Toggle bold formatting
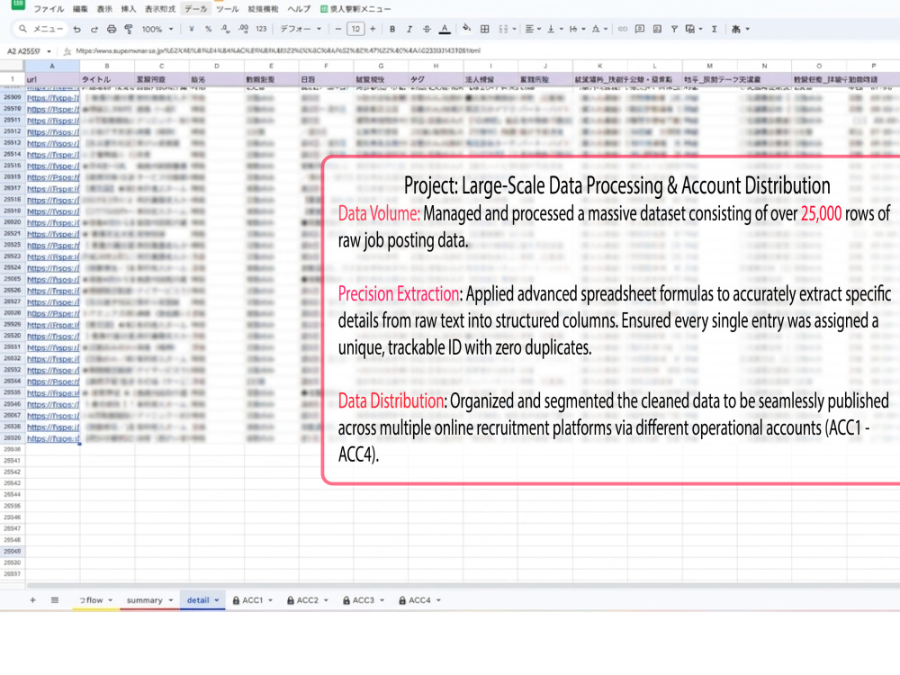 point(392,29)
